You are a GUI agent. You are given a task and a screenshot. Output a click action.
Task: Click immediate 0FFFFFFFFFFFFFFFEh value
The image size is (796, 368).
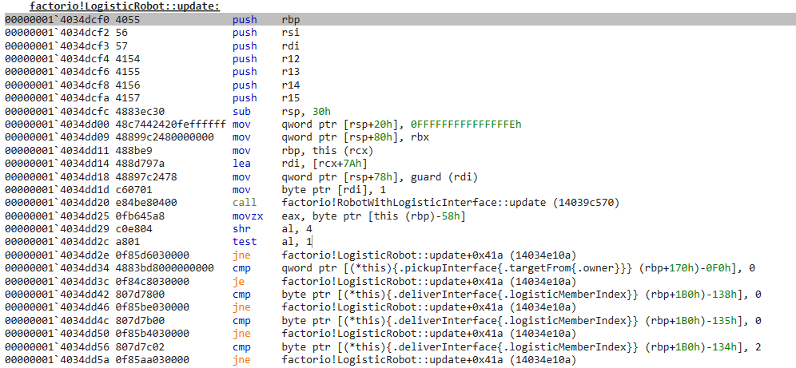pyautogui.click(x=467, y=125)
